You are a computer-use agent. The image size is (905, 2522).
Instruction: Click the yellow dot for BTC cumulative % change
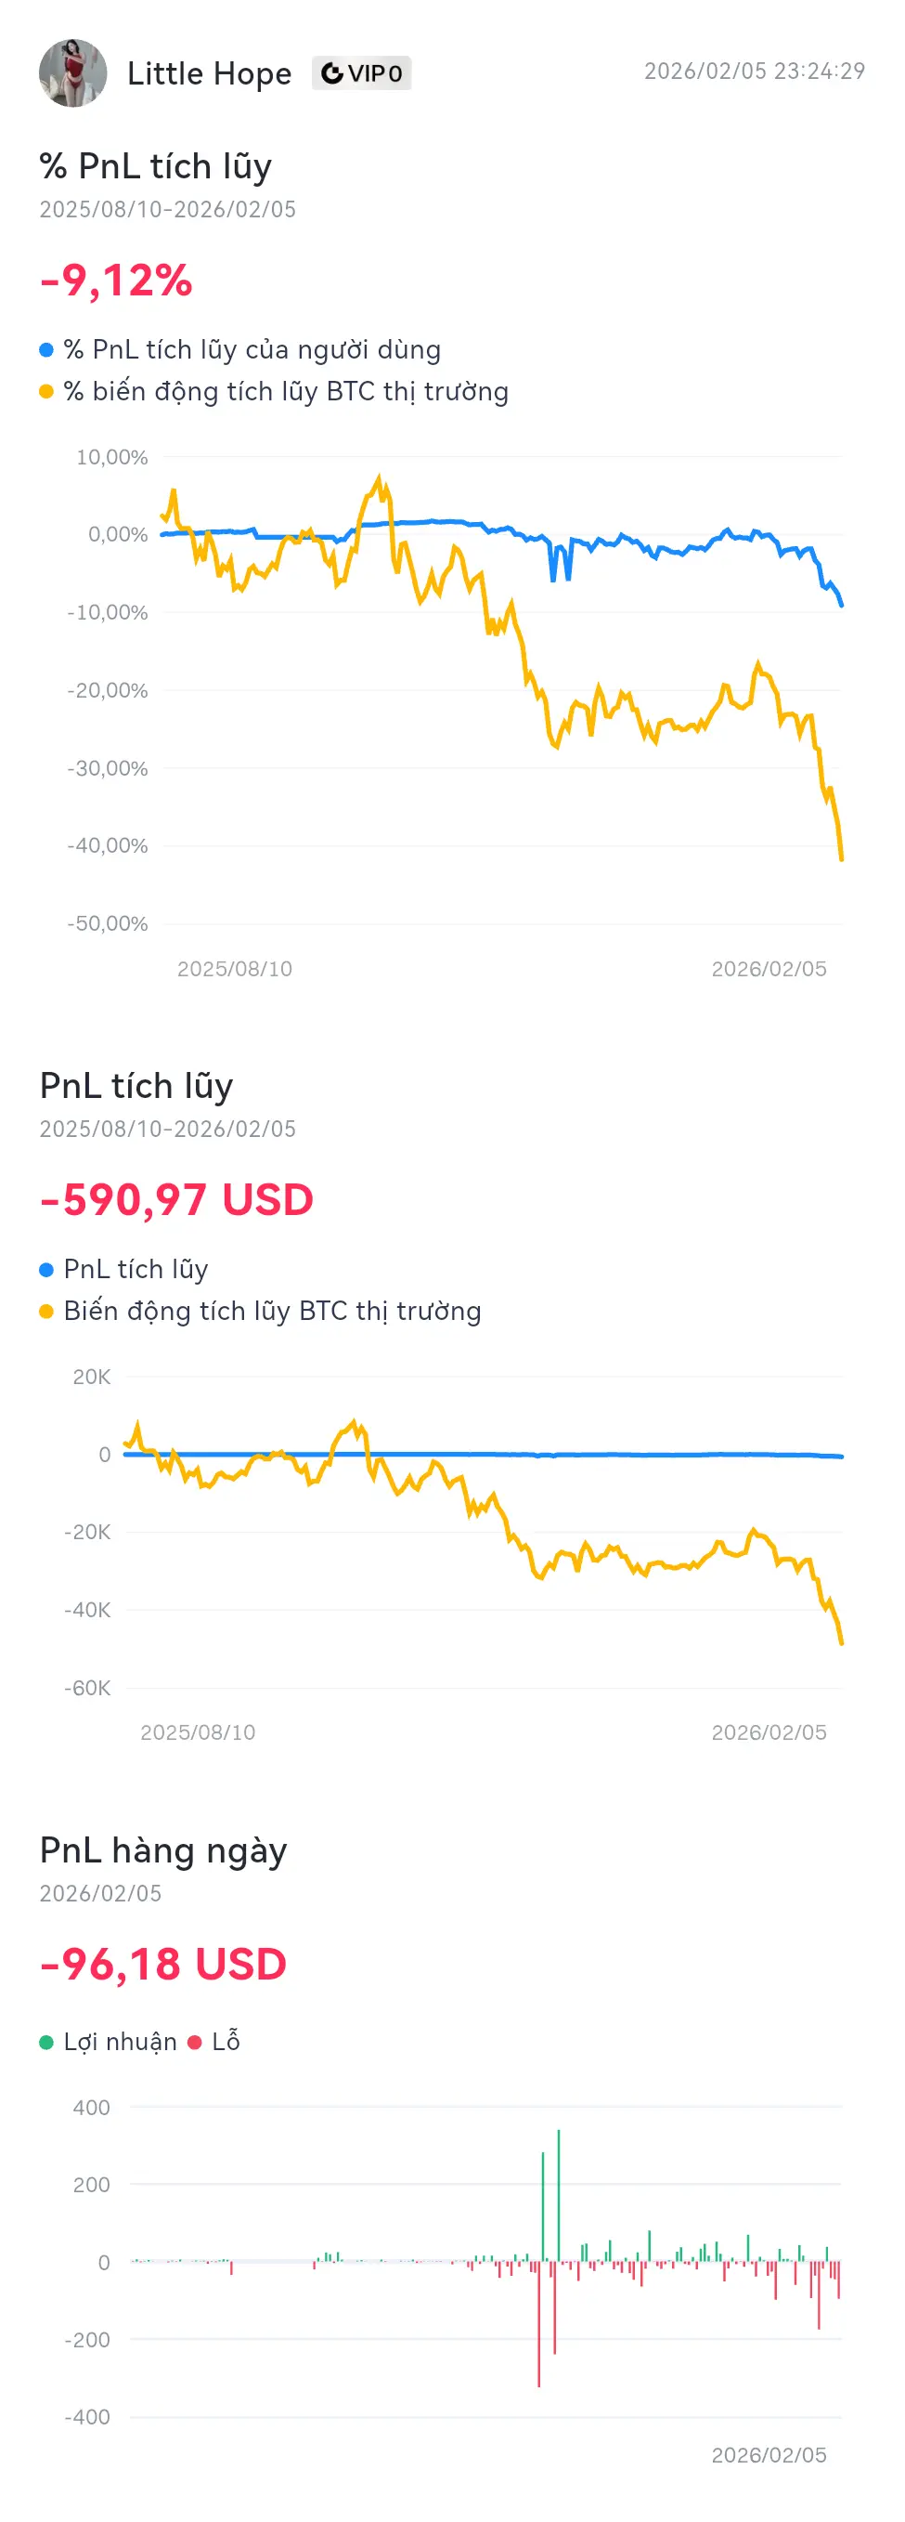tap(46, 393)
